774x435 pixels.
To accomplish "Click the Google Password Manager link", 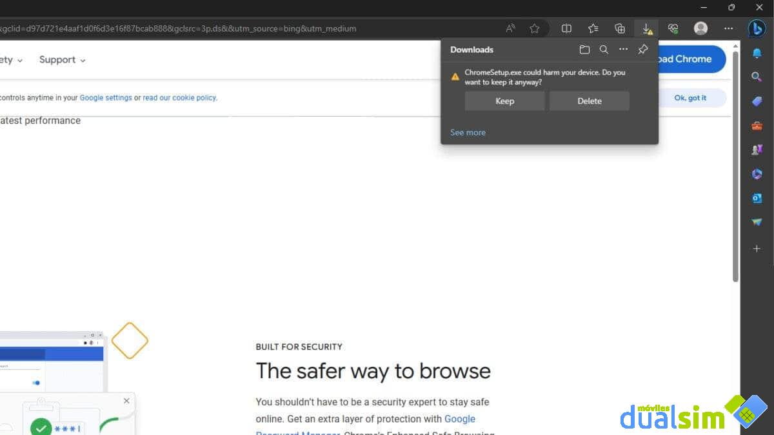I will (460, 419).
